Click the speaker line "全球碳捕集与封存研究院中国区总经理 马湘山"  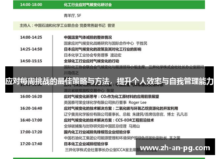tap(102, 126)
